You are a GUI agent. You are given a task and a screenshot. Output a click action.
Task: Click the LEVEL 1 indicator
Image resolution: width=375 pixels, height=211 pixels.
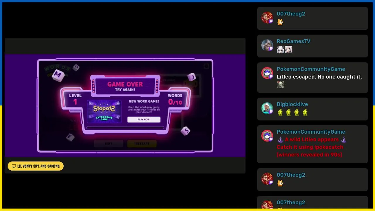pos(75,99)
